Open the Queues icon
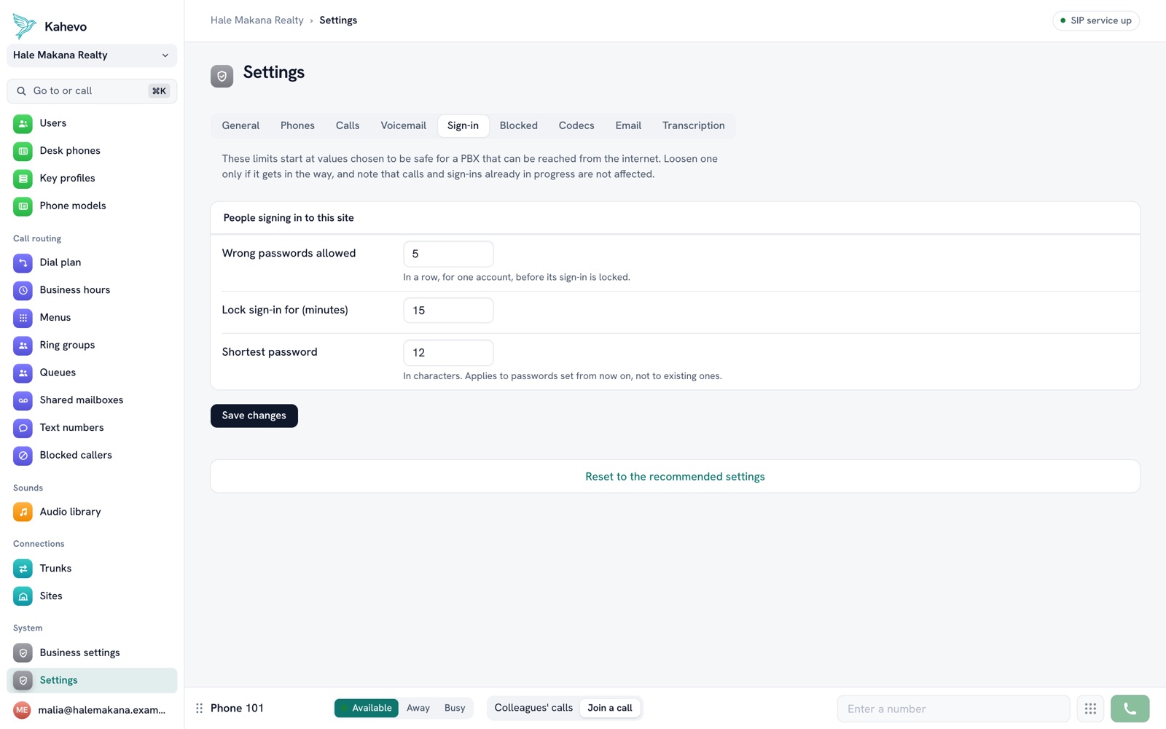This screenshot has width=1166, height=729. (23, 373)
